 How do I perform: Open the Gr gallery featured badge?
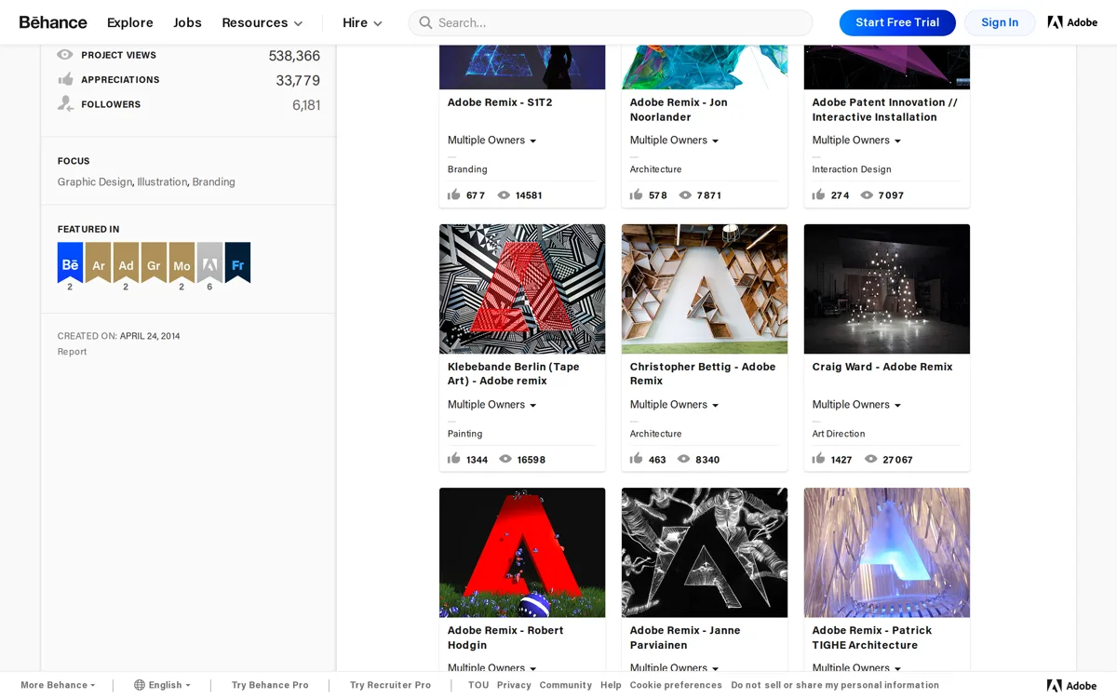click(154, 262)
